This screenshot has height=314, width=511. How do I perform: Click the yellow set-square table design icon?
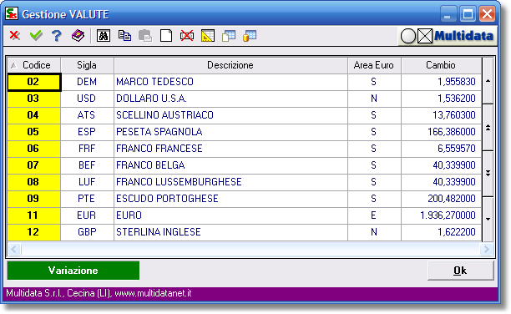point(208,36)
